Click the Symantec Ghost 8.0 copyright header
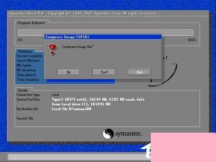This screenshot has height=162, width=216. coord(82,13)
